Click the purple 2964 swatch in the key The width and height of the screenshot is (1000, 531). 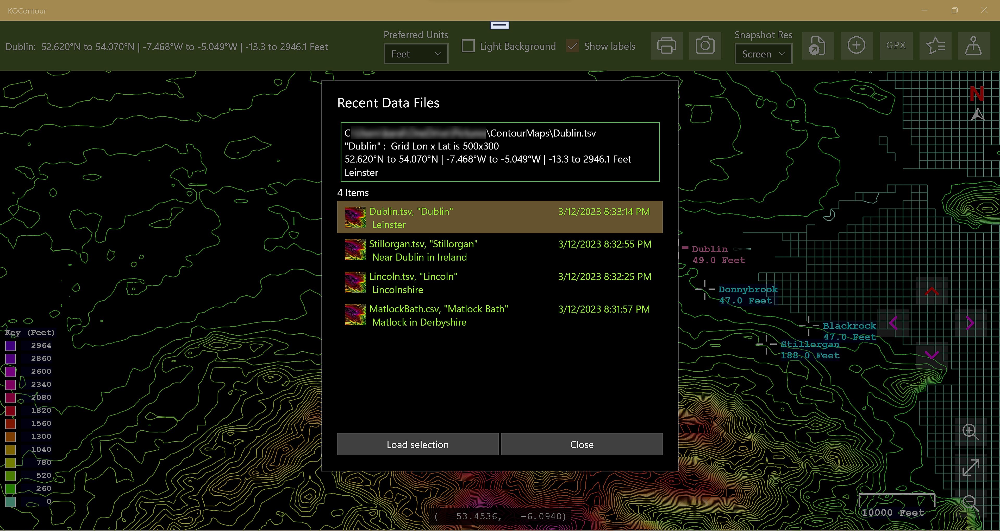10,345
